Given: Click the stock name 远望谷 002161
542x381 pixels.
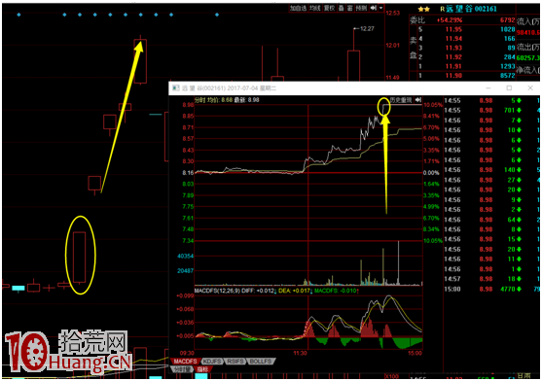Looking at the screenshot, I should coord(472,9).
